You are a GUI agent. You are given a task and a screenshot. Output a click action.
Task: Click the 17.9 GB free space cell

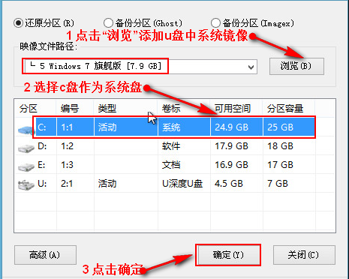(231, 146)
